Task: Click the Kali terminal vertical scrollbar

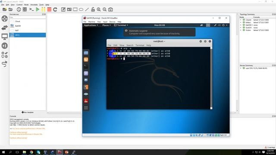Action: (x=211, y=78)
